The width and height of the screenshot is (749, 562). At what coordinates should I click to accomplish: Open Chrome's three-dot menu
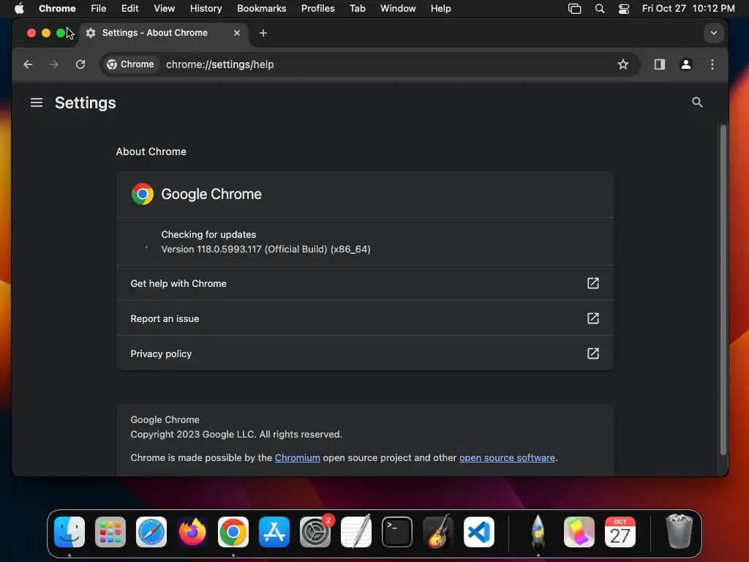click(x=712, y=64)
